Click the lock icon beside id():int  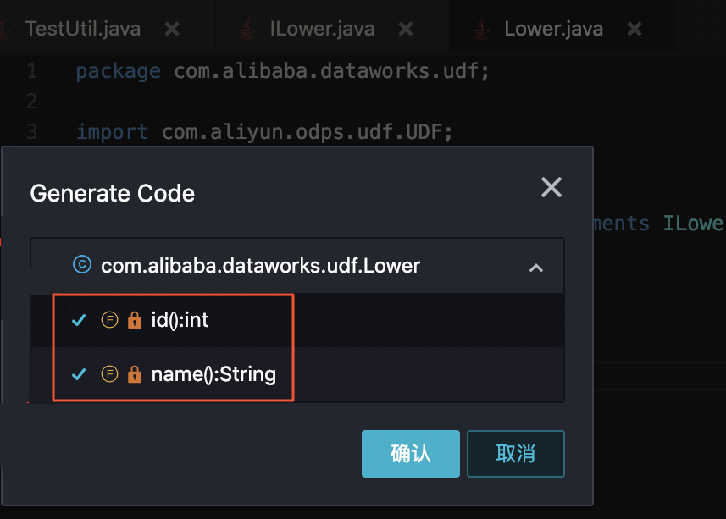pyautogui.click(x=135, y=320)
